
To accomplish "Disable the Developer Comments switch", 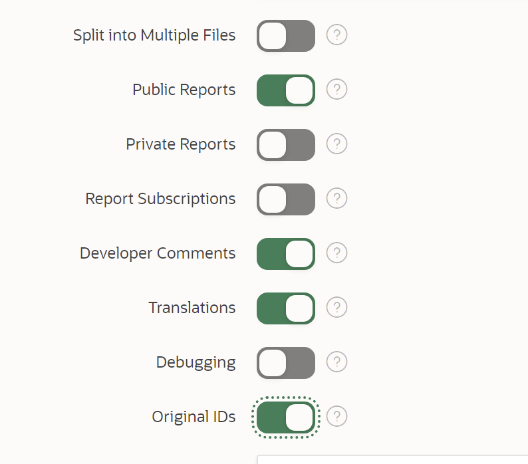I will [x=286, y=254].
